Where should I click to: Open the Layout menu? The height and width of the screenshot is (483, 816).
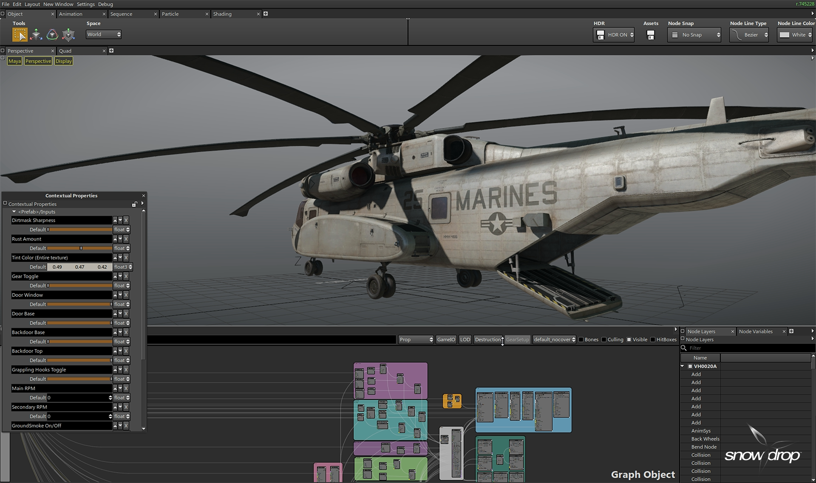click(32, 4)
